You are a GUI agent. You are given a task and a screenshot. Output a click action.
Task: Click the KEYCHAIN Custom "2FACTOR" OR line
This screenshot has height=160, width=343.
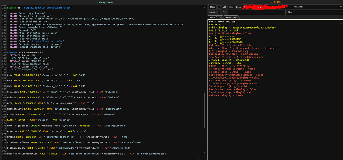28,67
